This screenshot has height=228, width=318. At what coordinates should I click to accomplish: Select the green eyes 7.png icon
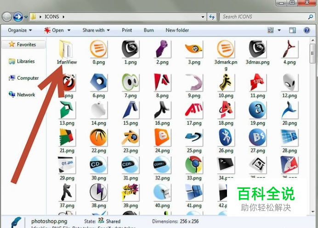[130, 82]
